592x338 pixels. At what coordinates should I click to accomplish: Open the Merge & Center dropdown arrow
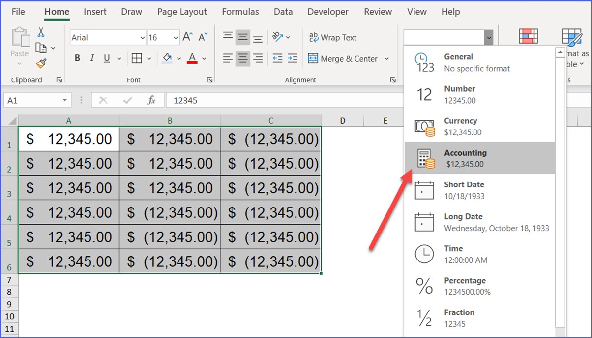click(387, 58)
